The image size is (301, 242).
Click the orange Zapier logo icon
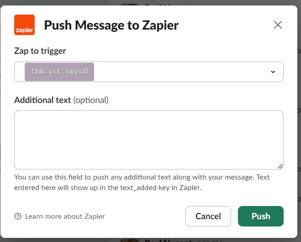(24, 25)
